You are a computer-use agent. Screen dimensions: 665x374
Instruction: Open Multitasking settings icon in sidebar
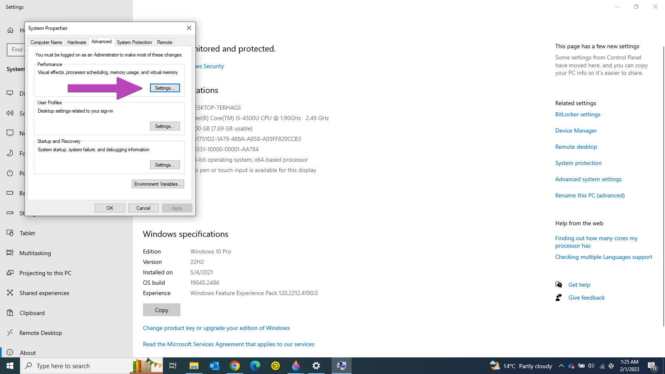10,253
